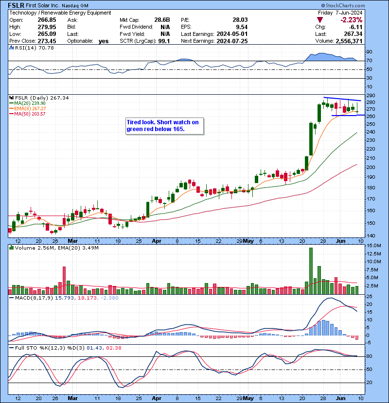Click the Last Earnings date 2024-05-01
Viewport: 389px width, 403px height.
[232, 34]
